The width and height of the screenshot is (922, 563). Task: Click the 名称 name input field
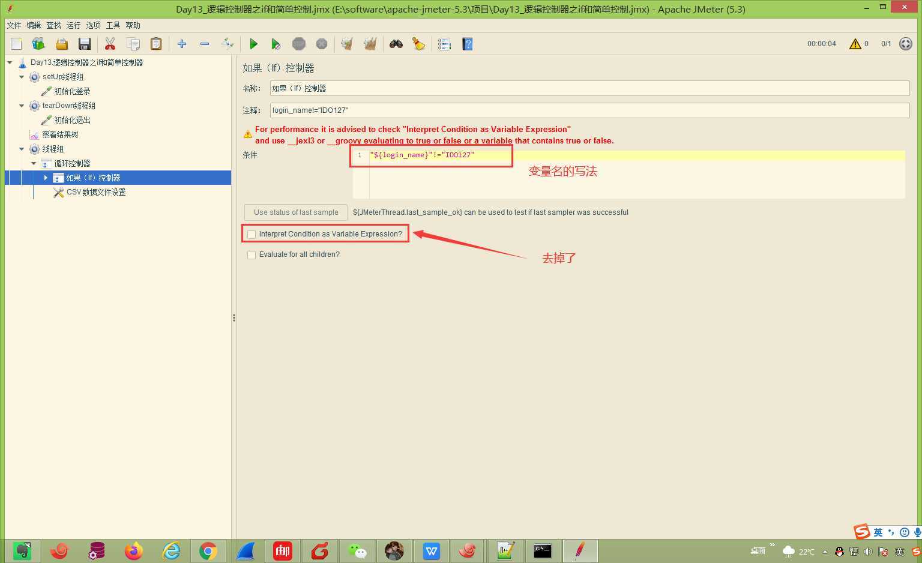pyautogui.click(x=589, y=88)
